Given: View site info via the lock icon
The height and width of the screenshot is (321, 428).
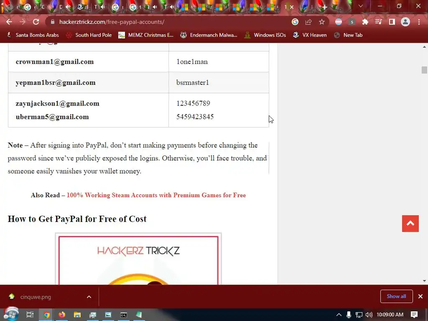Looking at the screenshot, I should 53,22.
